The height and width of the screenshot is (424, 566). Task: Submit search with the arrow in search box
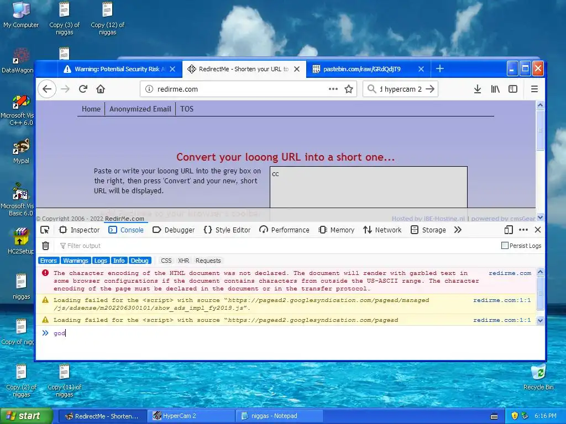tap(430, 89)
